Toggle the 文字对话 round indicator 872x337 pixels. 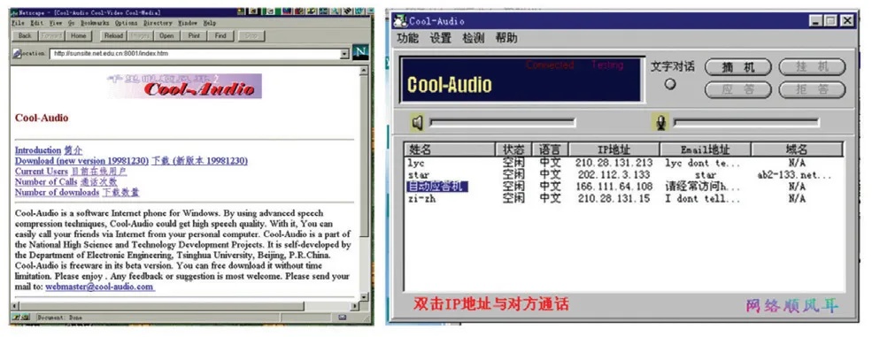coord(670,84)
